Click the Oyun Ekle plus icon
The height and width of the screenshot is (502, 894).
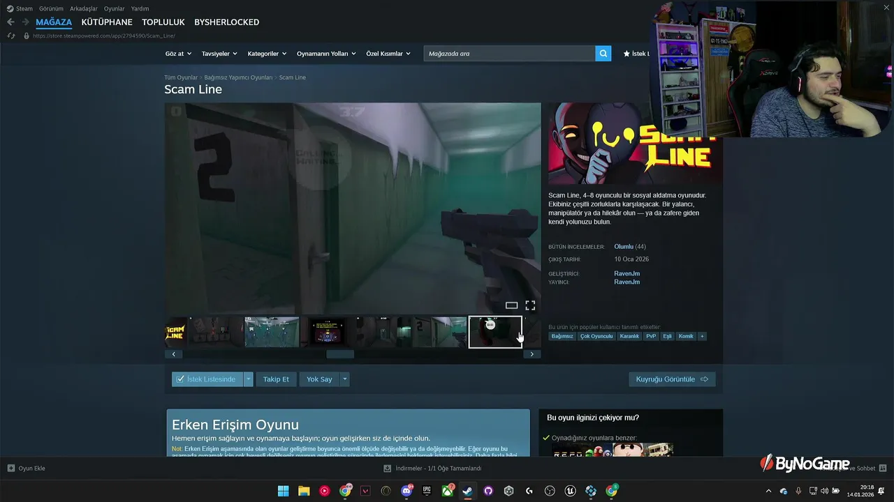coord(11,468)
